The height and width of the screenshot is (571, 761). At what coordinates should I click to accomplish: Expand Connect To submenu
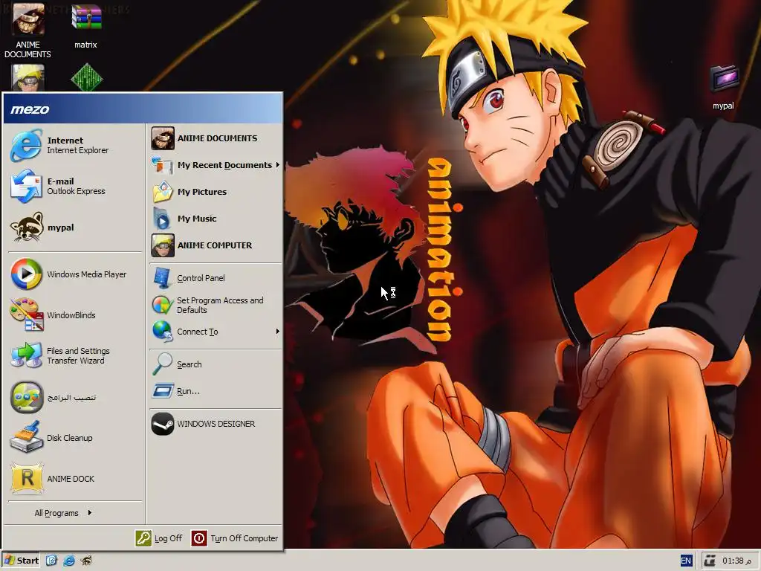(215, 332)
